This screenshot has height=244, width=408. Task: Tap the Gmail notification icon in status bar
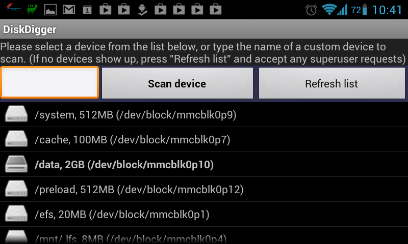coord(69,10)
